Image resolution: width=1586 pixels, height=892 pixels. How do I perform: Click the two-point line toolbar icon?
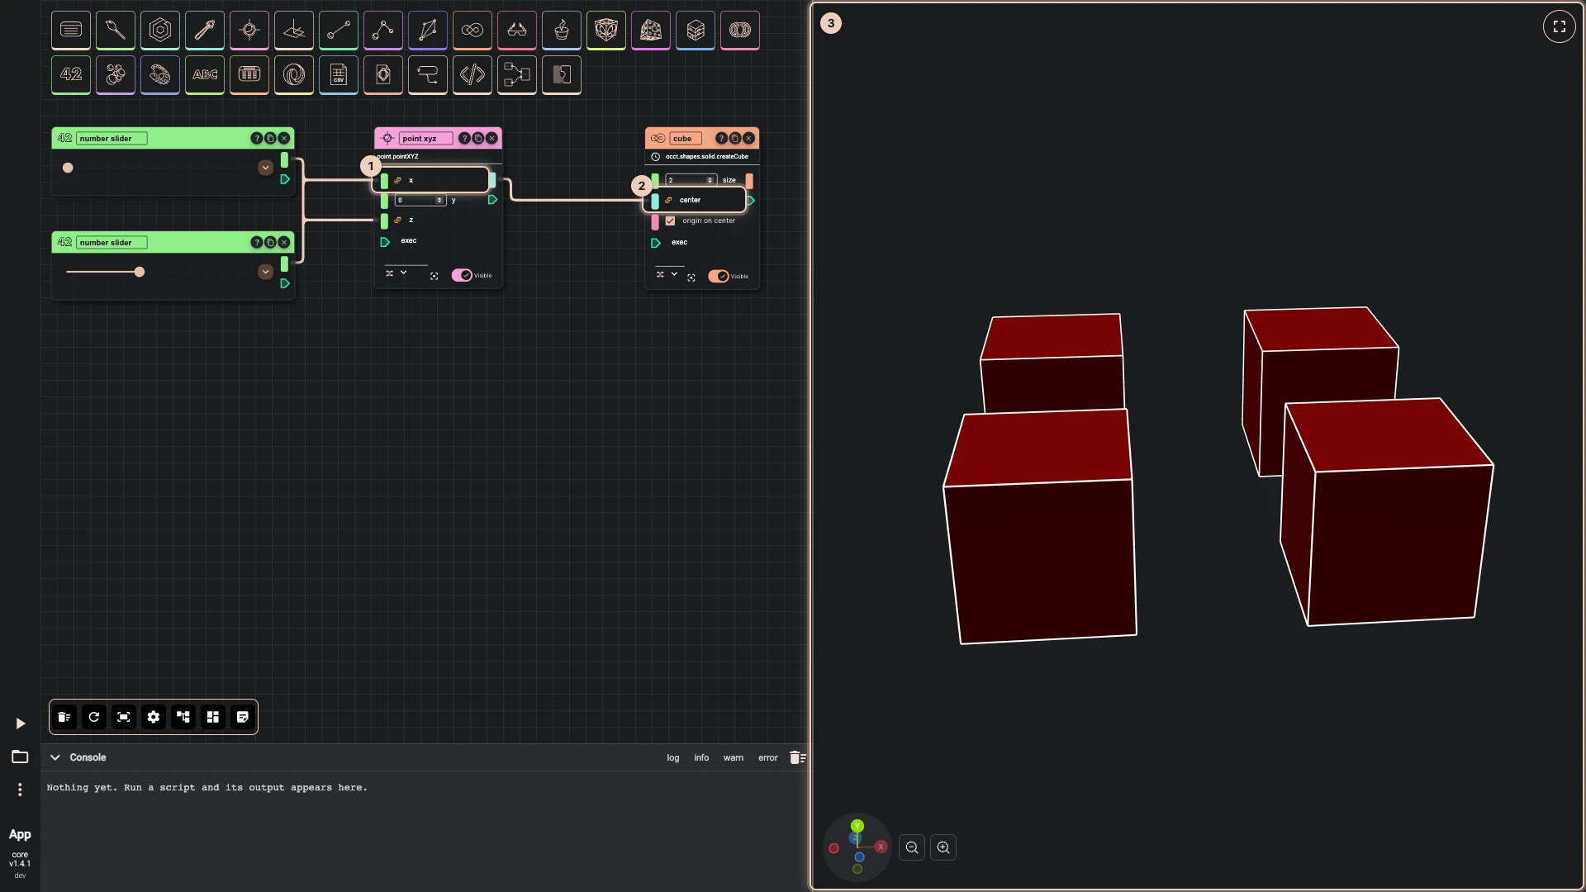[339, 31]
